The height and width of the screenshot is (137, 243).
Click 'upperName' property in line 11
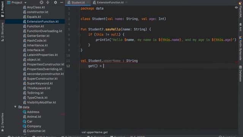point(112,61)
